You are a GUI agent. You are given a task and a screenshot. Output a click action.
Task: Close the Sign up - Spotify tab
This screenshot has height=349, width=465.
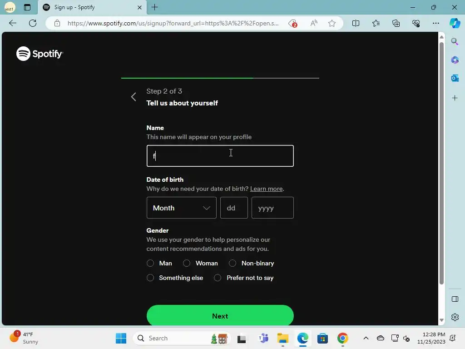pos(139,7)
